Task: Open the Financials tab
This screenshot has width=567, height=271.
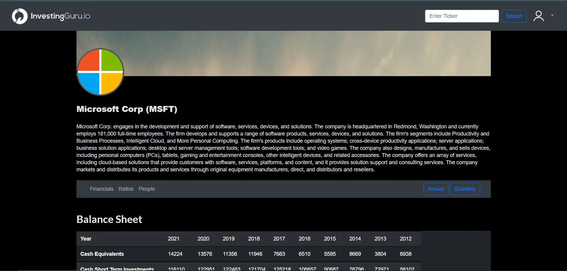Action: [102, 189]
